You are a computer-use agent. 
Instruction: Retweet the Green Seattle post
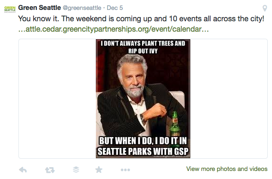pos(50,170)
